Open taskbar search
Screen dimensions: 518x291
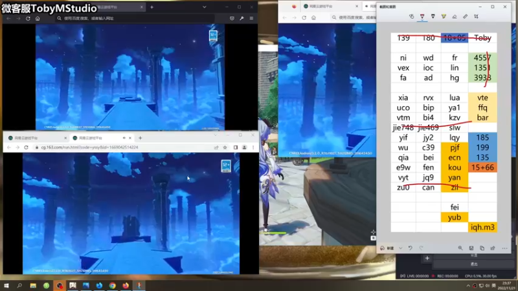(19, 285)
